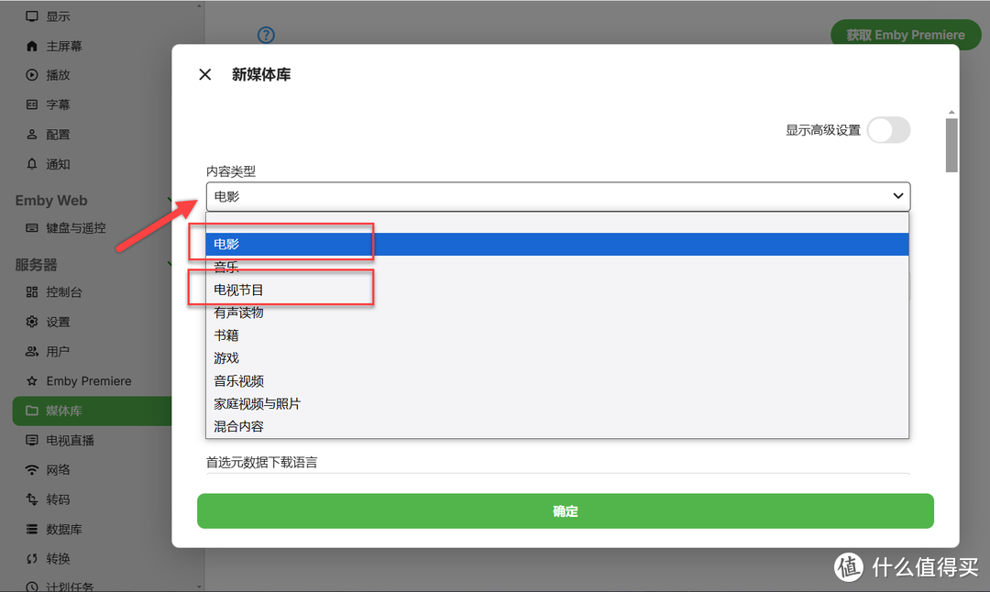990x592 pixels.
Task: Click the display monitor icon in sidebar
Action: (31, 16)
